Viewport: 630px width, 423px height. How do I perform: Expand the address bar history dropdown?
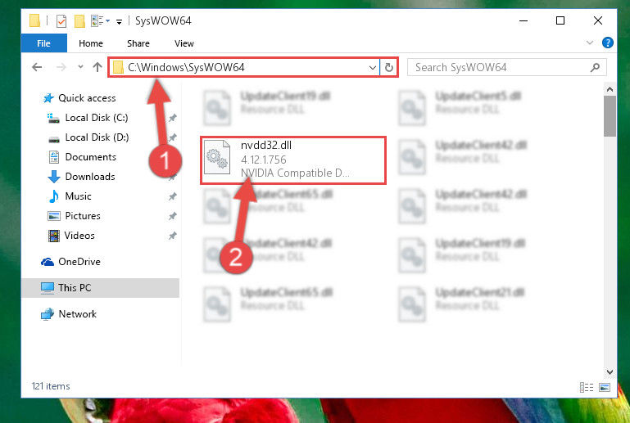373,67
